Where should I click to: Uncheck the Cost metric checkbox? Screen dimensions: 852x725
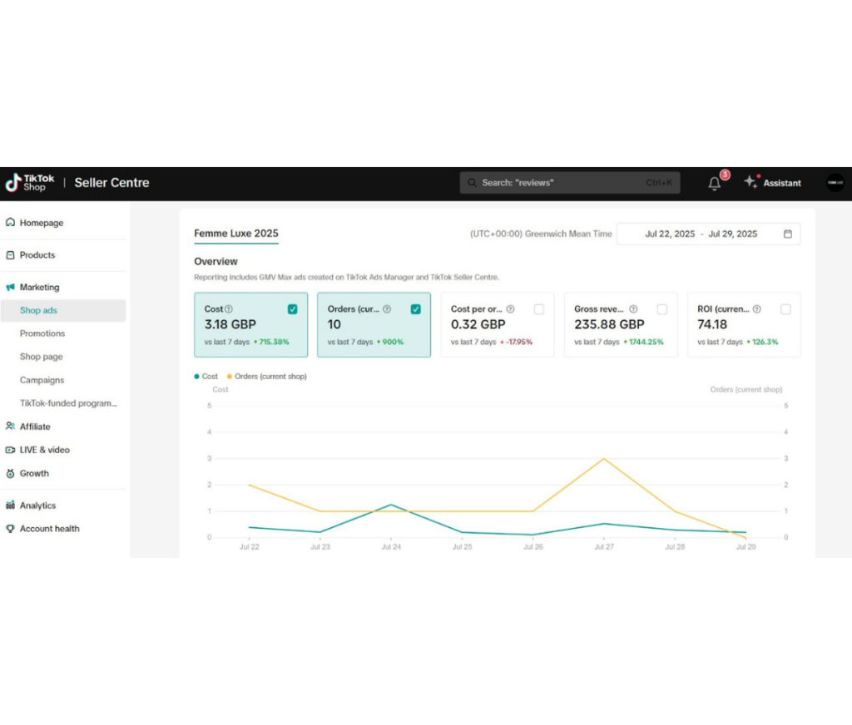292,309
